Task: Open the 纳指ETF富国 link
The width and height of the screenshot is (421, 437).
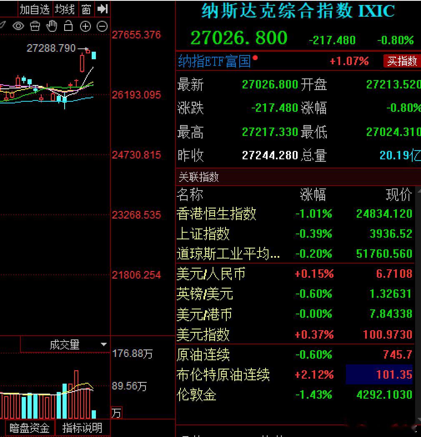Action: pyautogui.click(x=214, y=61)
